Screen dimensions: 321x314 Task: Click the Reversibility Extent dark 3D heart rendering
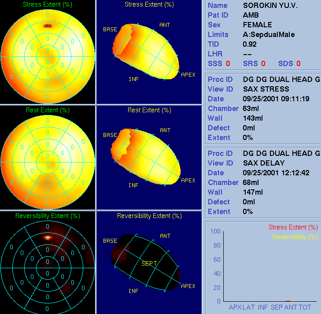146,262
